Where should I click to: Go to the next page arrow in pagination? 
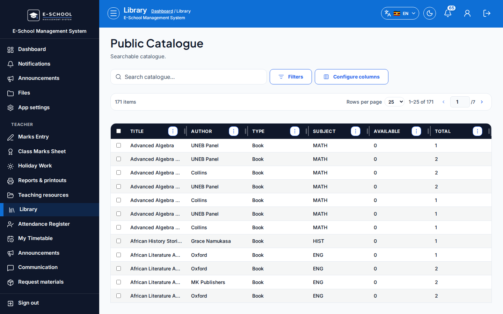(x=482, y=102)
